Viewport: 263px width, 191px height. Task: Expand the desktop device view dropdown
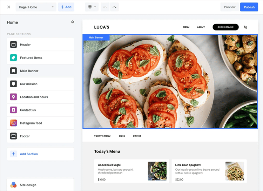92,7
